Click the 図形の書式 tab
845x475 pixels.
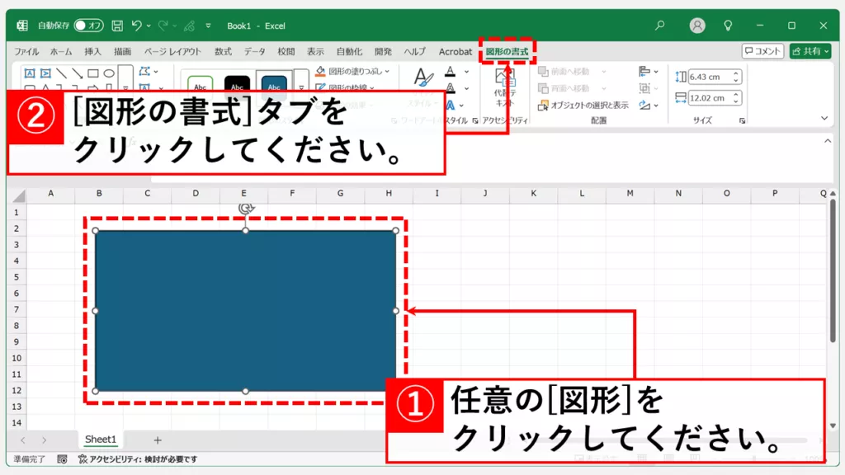click(x=507, y=52)
